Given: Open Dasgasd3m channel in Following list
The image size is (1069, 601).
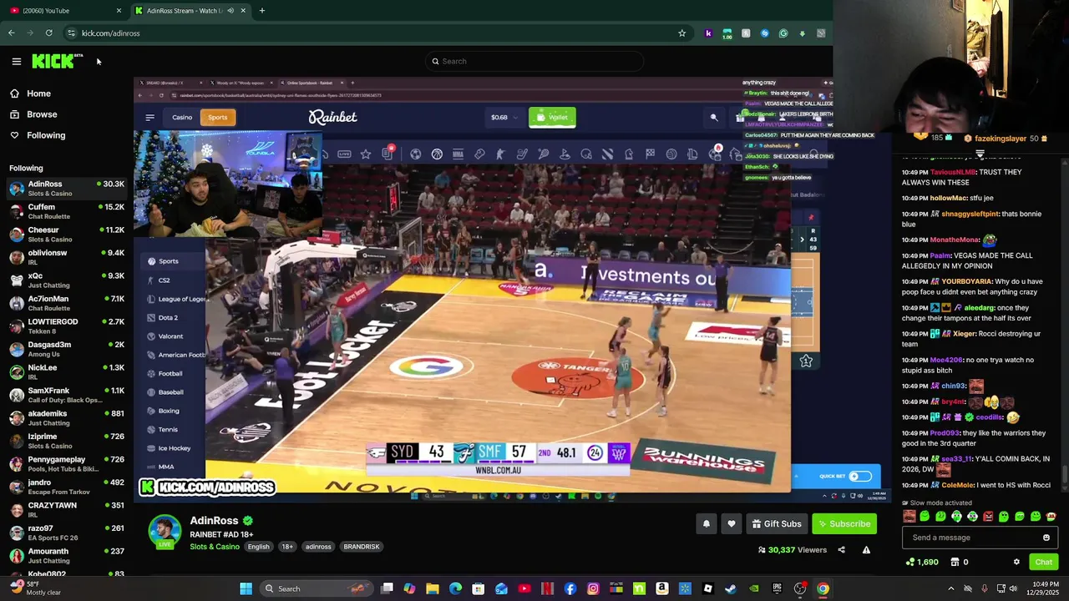Looking at the screenshot, I should [67, 349].
